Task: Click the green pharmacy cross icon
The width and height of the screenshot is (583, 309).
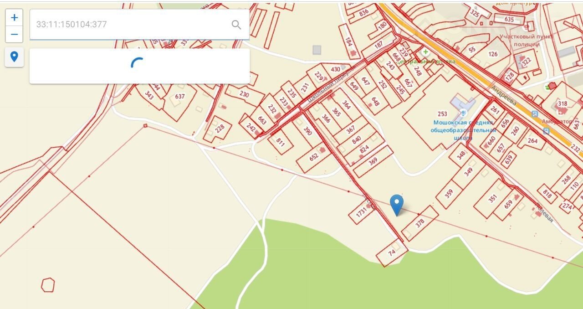Action: coord(425,53)
